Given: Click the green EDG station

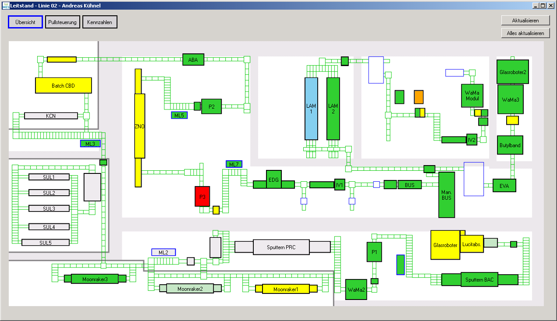Looking at the screenshot, I should pyautogui.click(x=274, y=180).
